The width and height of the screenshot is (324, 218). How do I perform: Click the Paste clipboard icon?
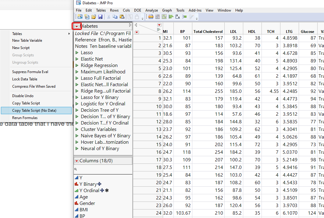coord(122,17)
